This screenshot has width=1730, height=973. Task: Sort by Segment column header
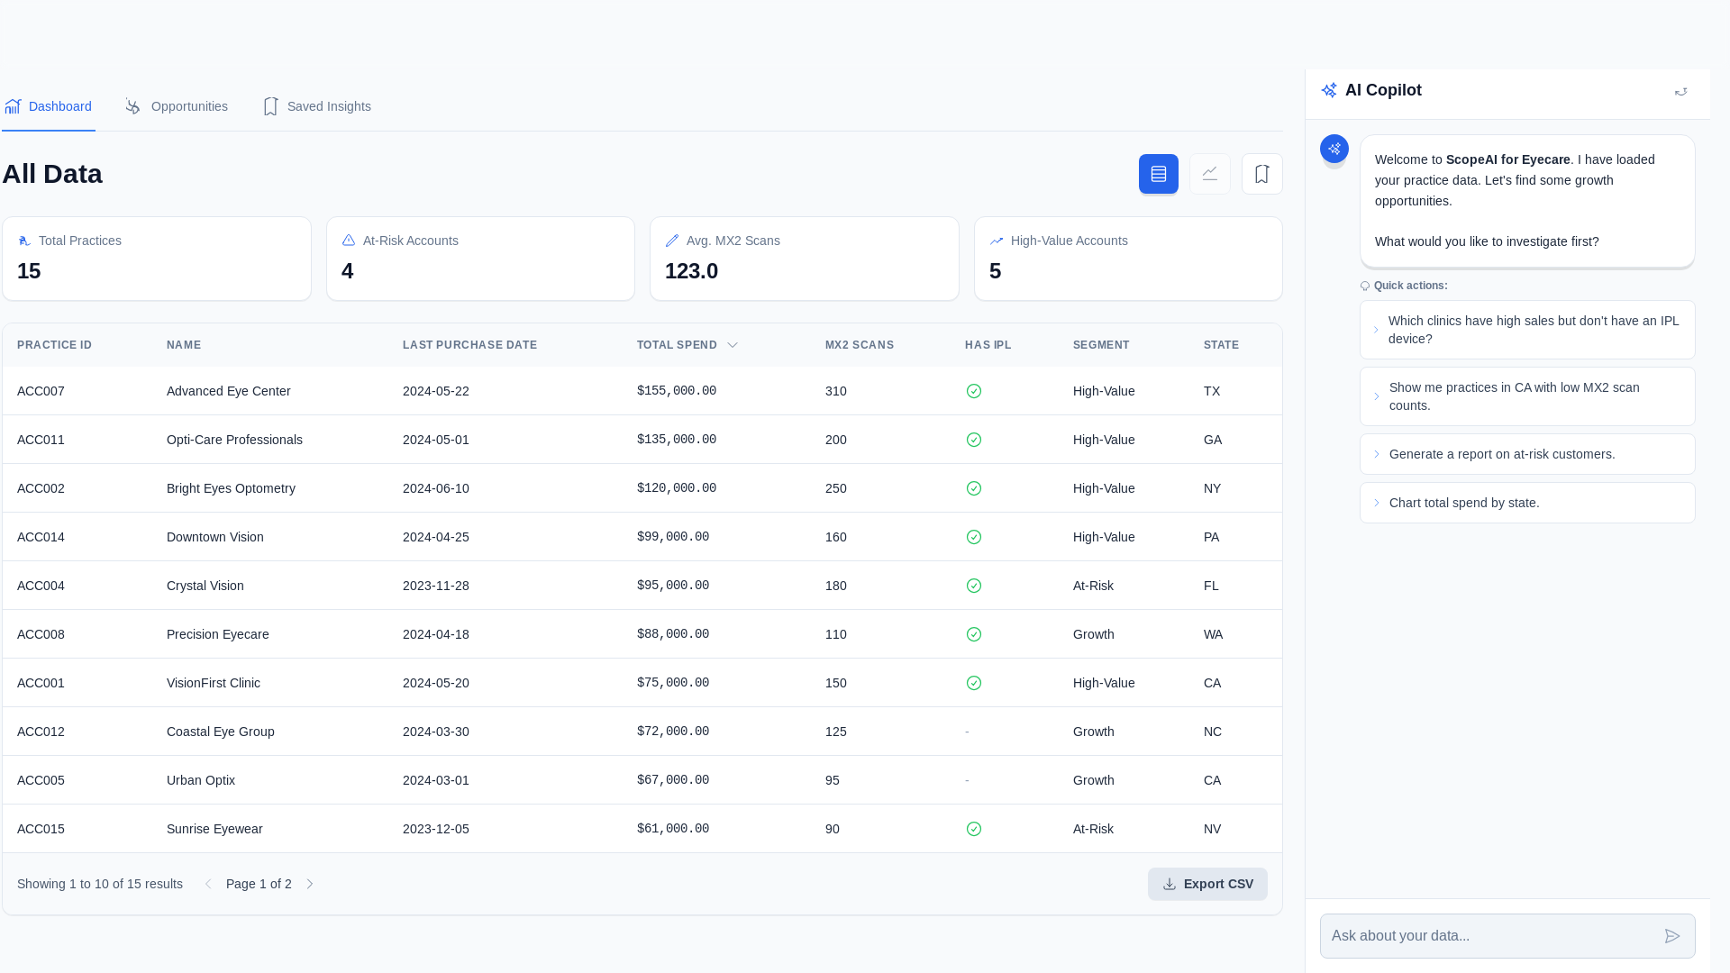pos(1101,345)
